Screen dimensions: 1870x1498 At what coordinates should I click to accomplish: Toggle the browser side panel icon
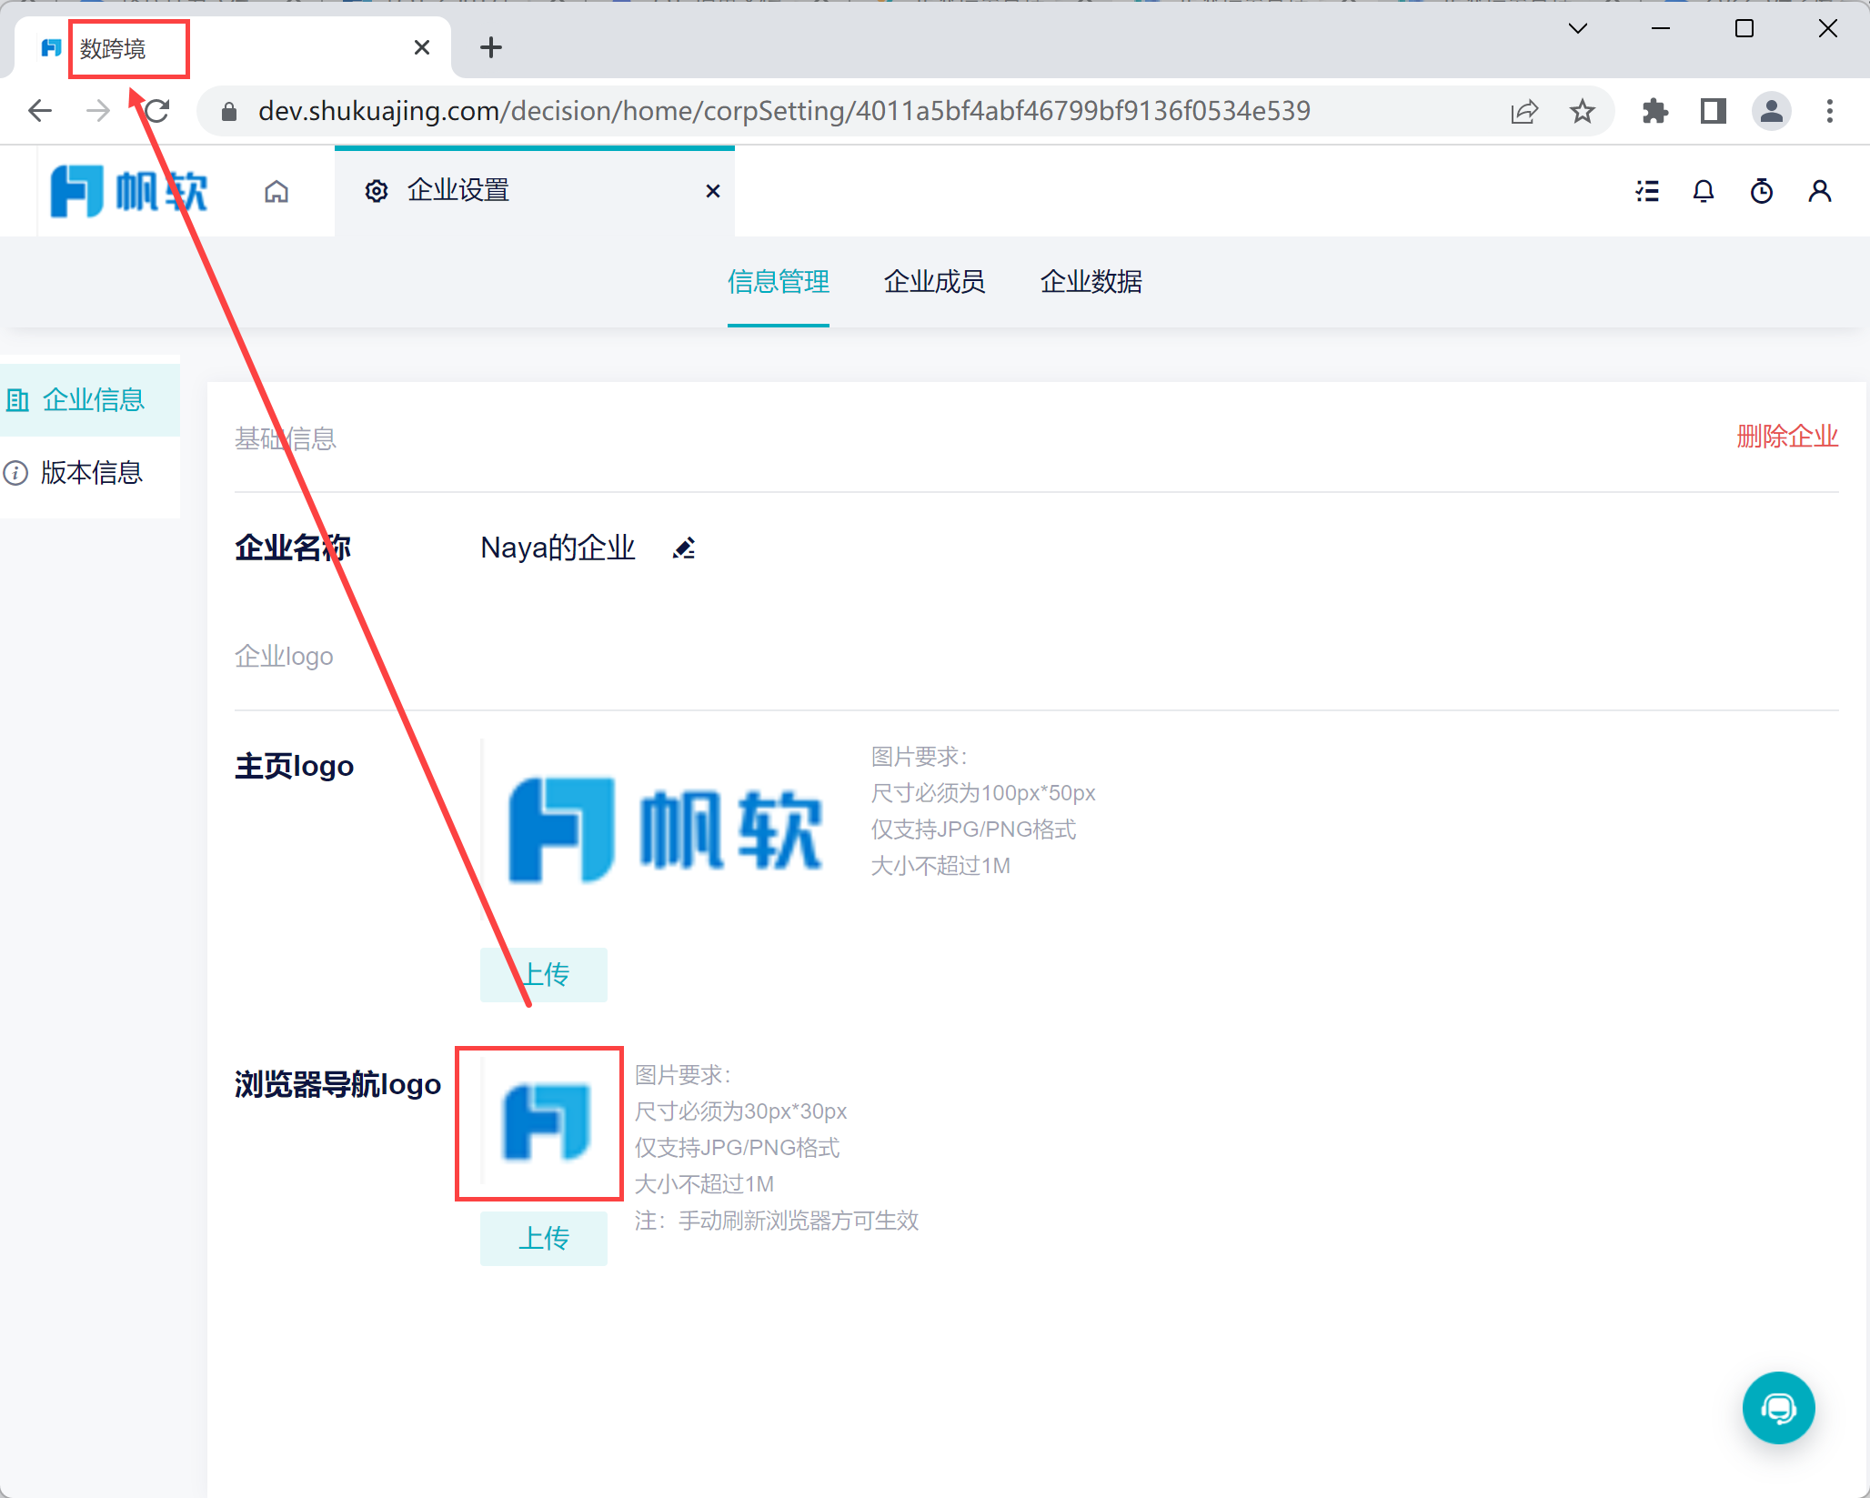[x=1714, y=111]
